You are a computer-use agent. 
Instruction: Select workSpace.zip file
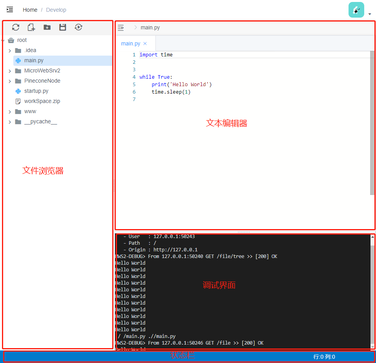point(42,101)
